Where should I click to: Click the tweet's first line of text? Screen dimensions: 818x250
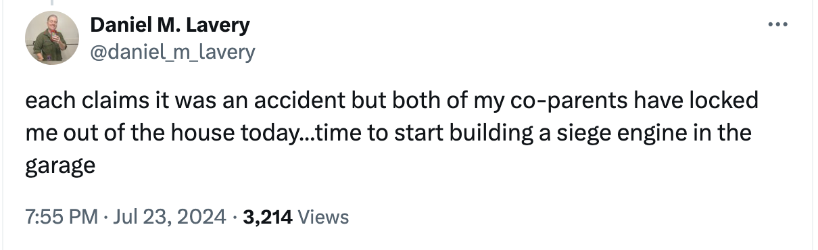pyautogui.click(x=391, y=101)
